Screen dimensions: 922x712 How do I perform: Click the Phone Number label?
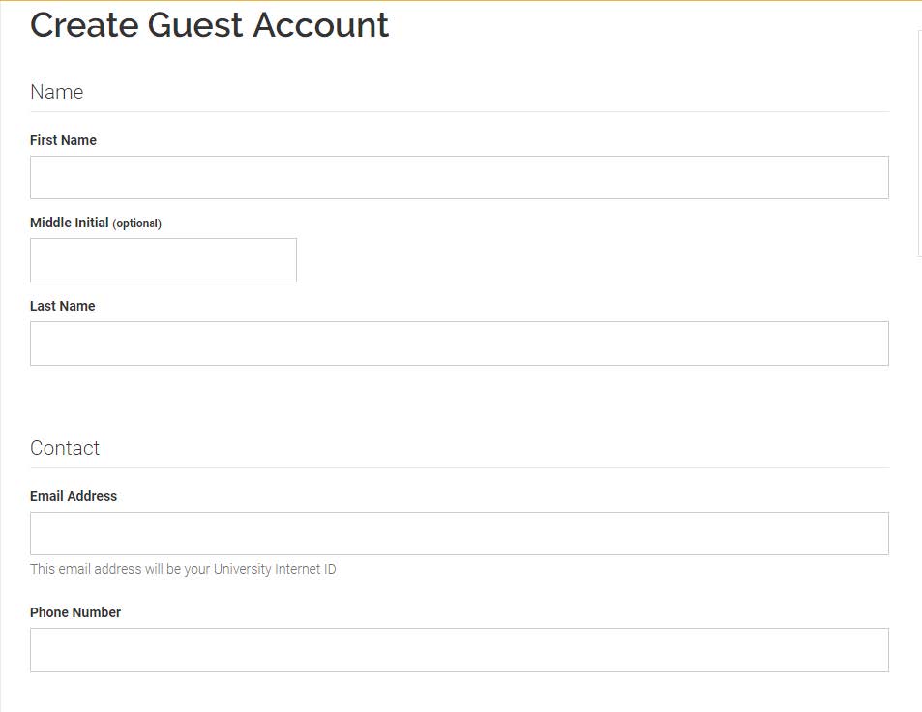(x=75, y=612)
